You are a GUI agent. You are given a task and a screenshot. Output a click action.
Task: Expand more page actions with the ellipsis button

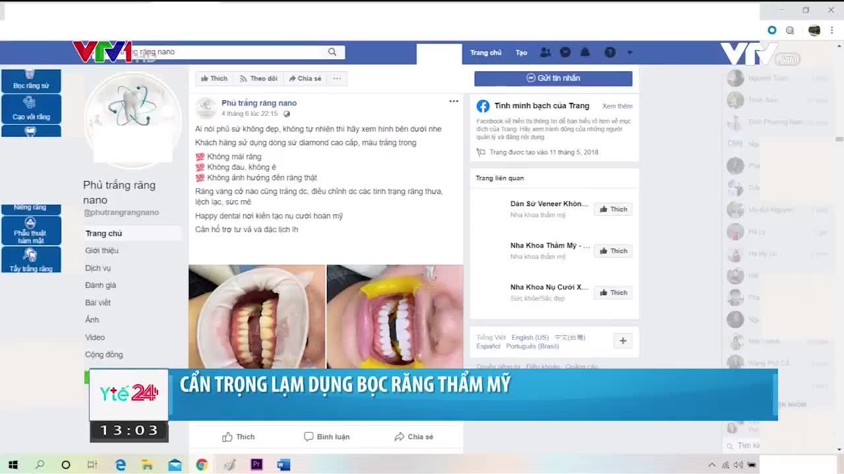click(337, 78)
